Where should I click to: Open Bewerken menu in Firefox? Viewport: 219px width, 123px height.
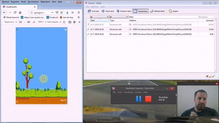(15, 2)
